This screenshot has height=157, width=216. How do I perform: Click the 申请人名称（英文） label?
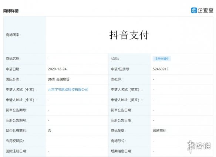pyautogui.click(x=127, y=89)
